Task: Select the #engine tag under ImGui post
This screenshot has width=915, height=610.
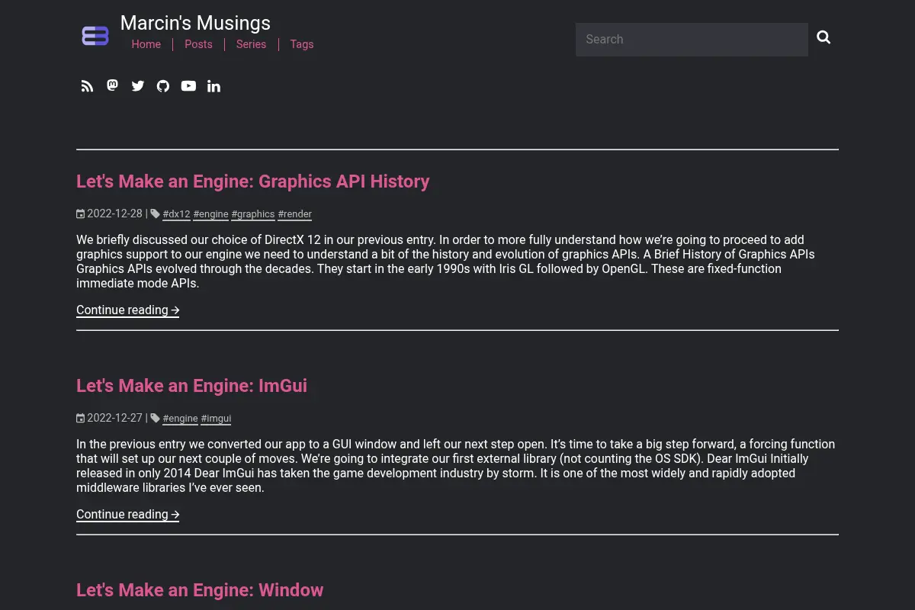Action: [x=181, y=419]
